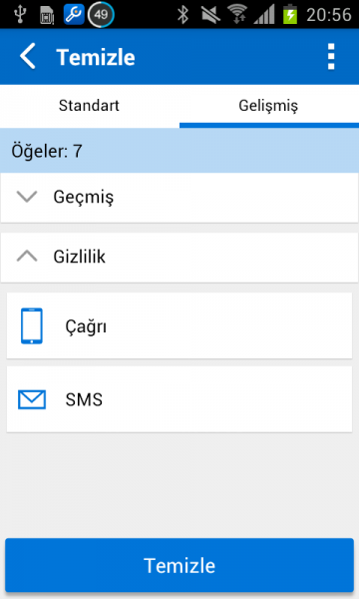359x599 pixels.
Task: Expand the Geçmiş section chevron
Action: click(x=27, y=197)
